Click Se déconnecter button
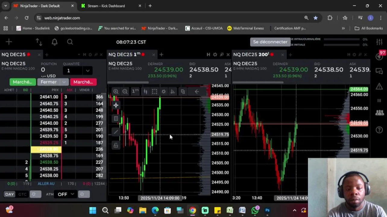This screenshot has height=217, width=387. click(x=270, y=42)
